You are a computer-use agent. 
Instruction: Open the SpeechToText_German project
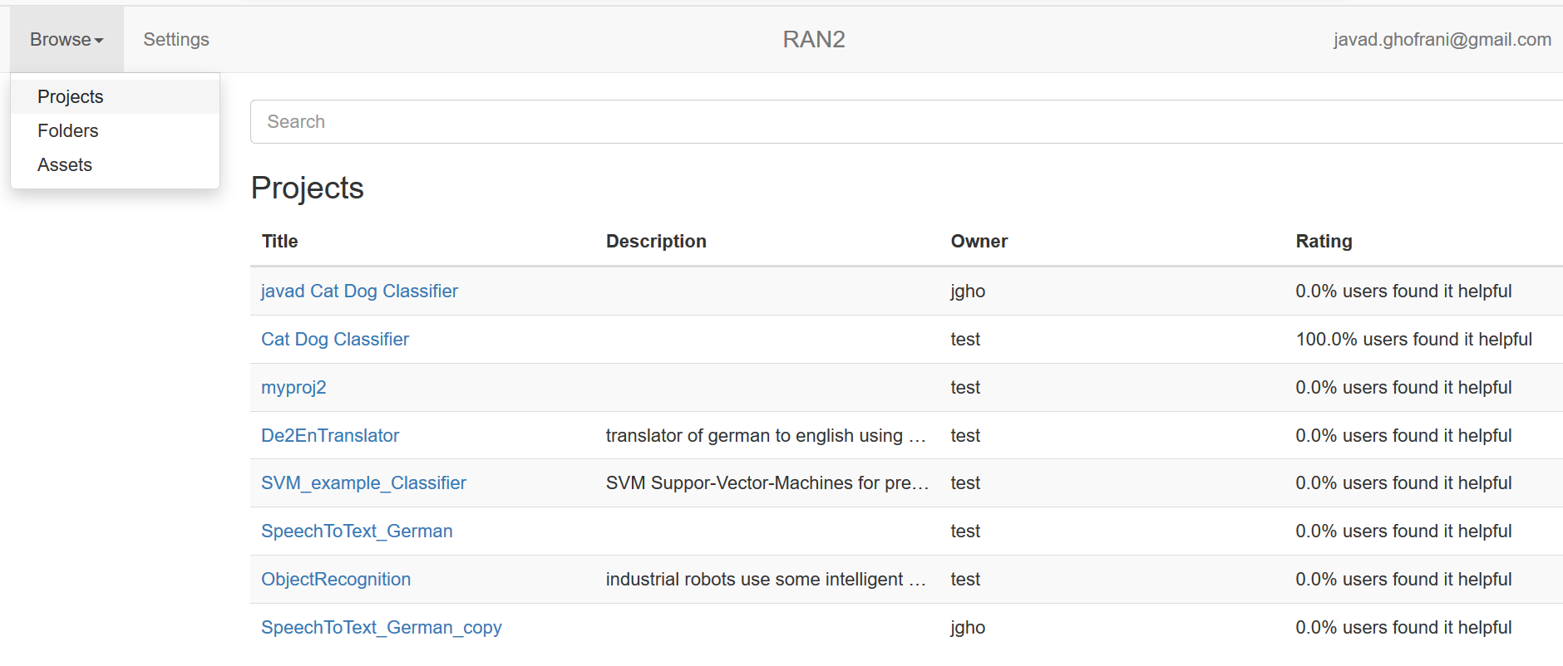(357, 531)
